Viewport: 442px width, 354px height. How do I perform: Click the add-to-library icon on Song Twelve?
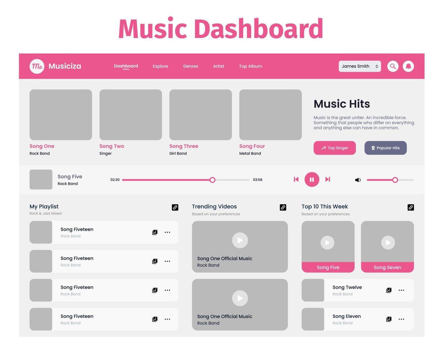pyautogui.click(x=389, y=290)
